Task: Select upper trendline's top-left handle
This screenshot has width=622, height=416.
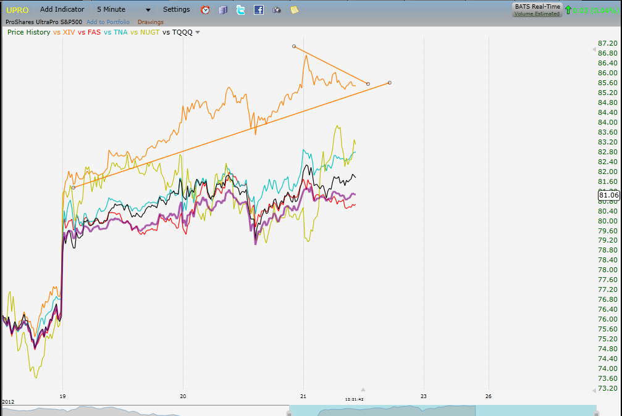Action: pos(294,46)
